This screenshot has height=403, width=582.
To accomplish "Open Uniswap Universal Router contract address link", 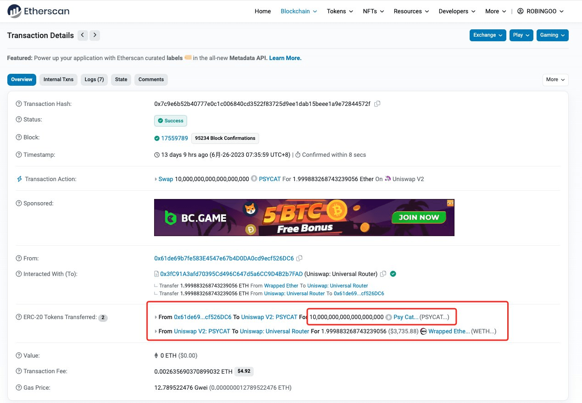I will pos(231,274).
